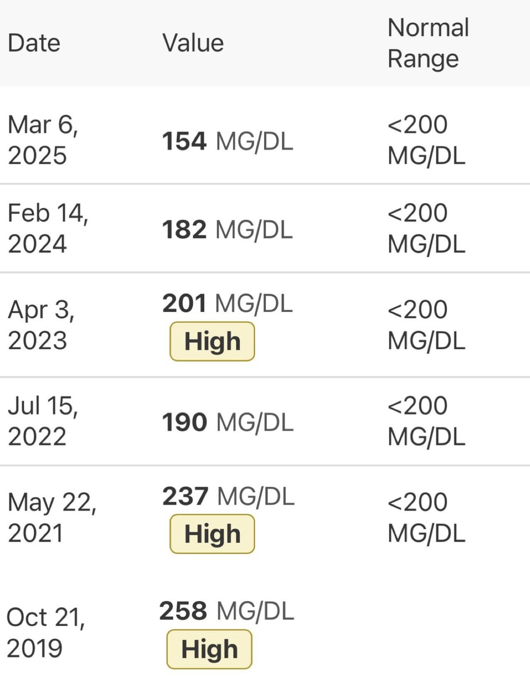Image resolution: width=530 pixels, height=676 pixels.
Task: Click the 190 MG/DL value
Action: pos(227,422)
